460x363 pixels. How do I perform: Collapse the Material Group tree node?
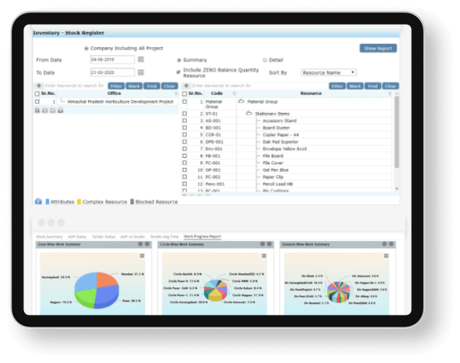tap(241, 101)
